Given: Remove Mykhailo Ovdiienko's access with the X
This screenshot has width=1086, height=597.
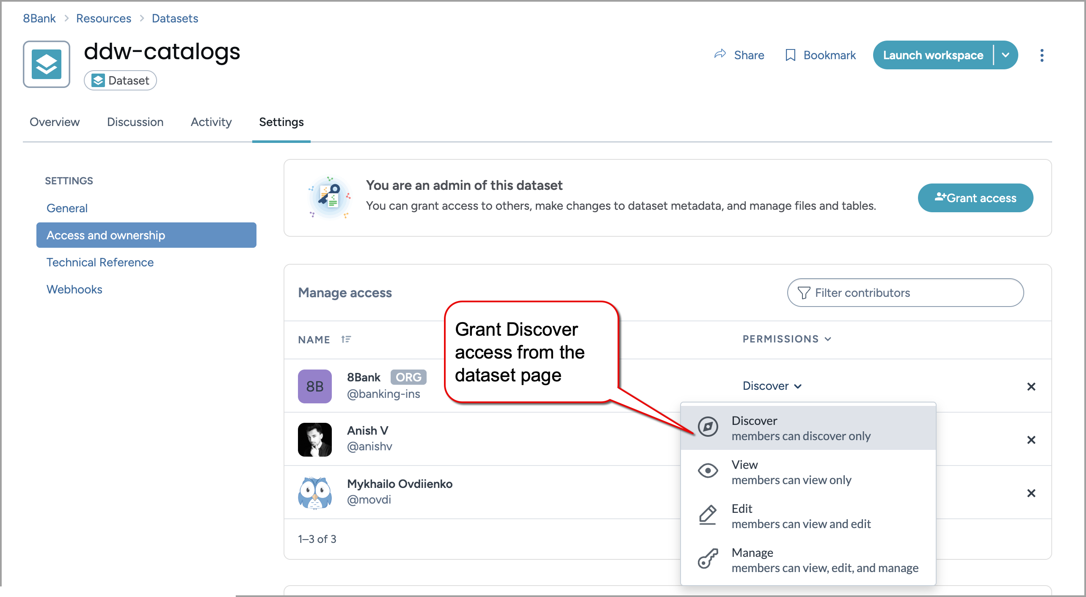Looking at the screenshot, I should click(1031, 493).
